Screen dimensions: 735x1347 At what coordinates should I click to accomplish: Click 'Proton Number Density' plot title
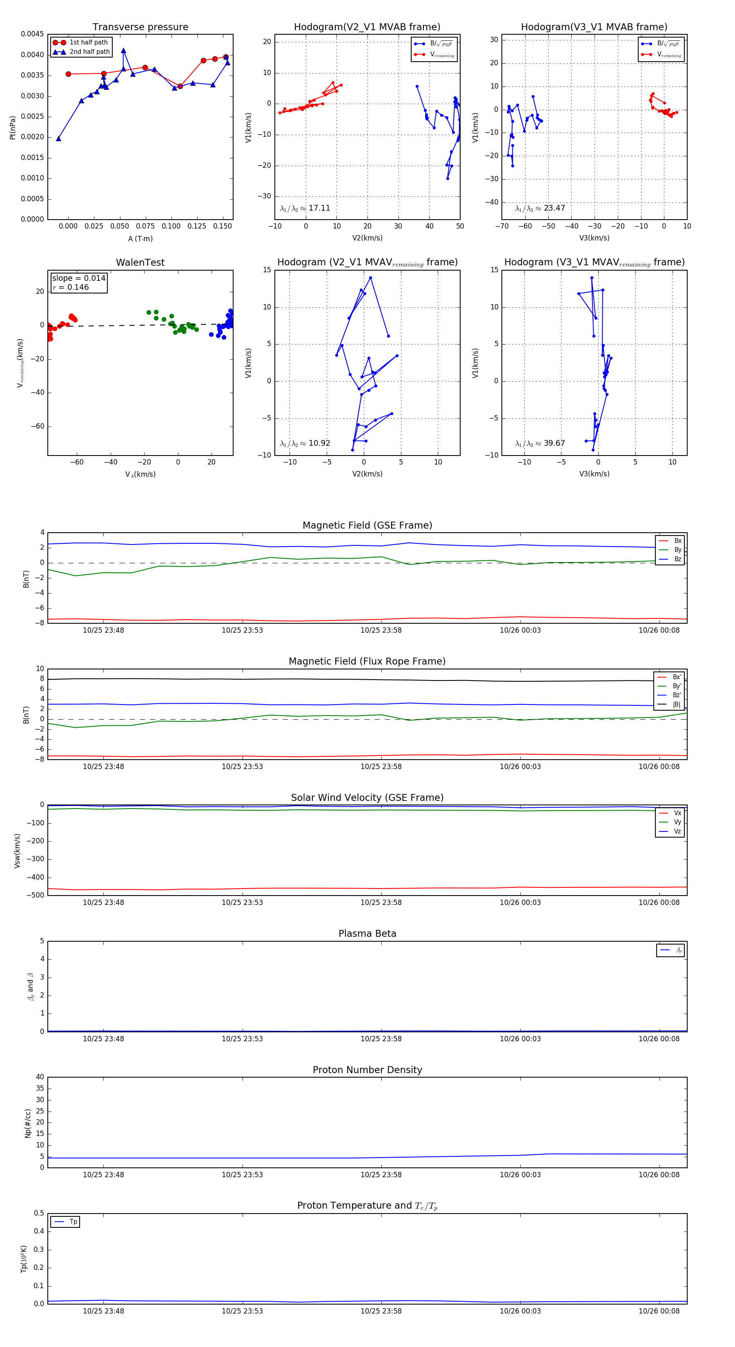pos(367,1070)
